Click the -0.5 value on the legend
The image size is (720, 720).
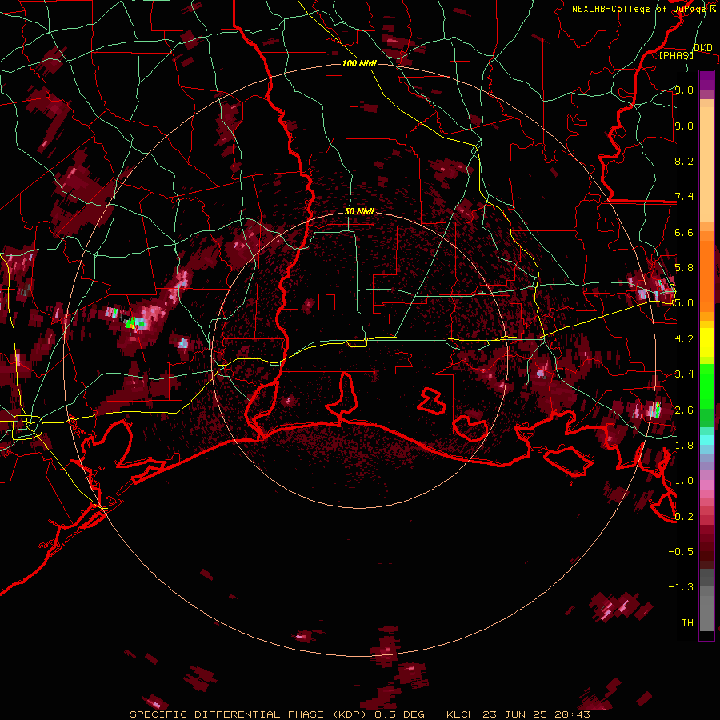681,551
